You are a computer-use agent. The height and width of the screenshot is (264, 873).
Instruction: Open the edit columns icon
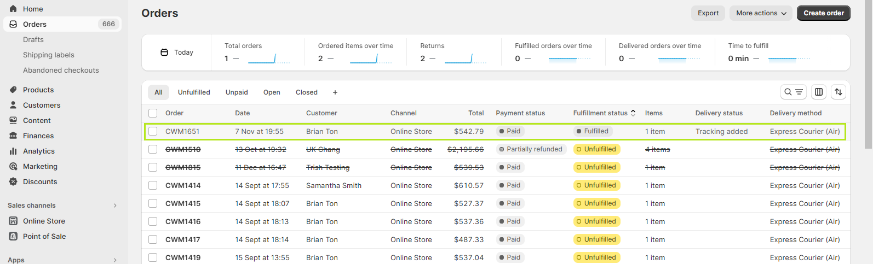818,92
